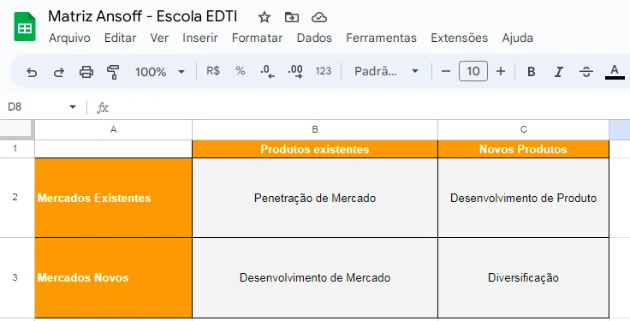Image resolution: width=630 pixels, height=321 pixels.
Task: Open the 100% zoom dropdown
Action: 160,72
